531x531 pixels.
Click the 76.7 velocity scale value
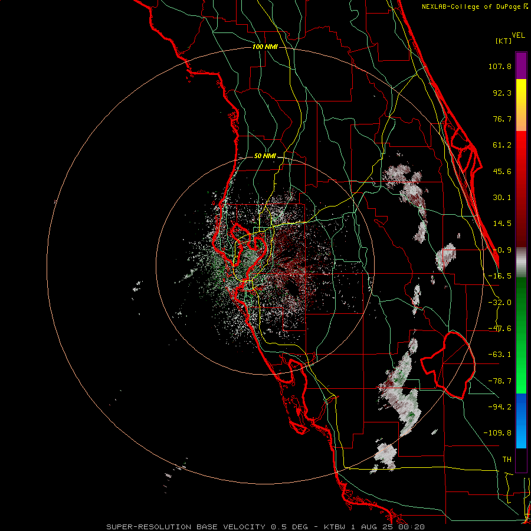tap(502, 119)
